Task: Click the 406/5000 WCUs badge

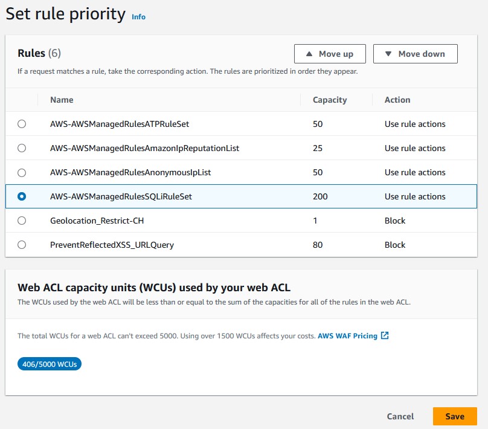Action: pos(50,364)
